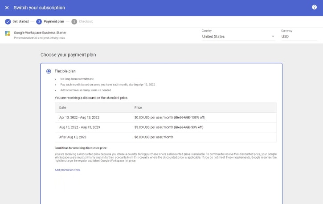Click the Date column header
323x204 pixels.
63,107
